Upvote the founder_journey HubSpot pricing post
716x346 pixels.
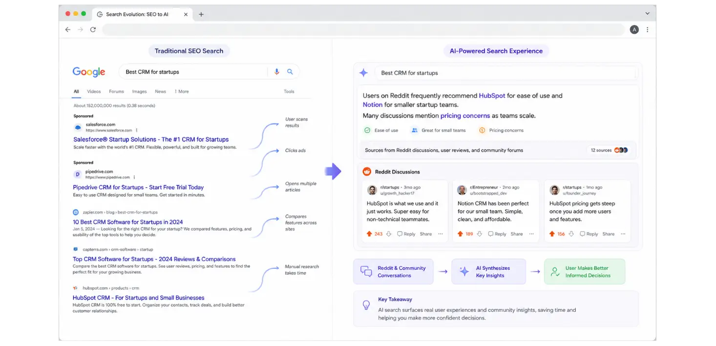[552, 234]
